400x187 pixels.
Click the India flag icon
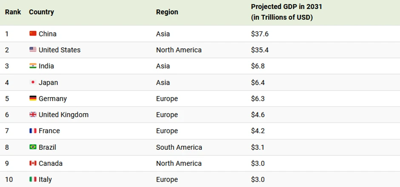[x=33, y=66]
